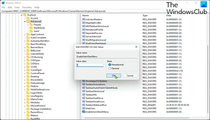Click the ServerAdminUI value icon

click(84, 36)
